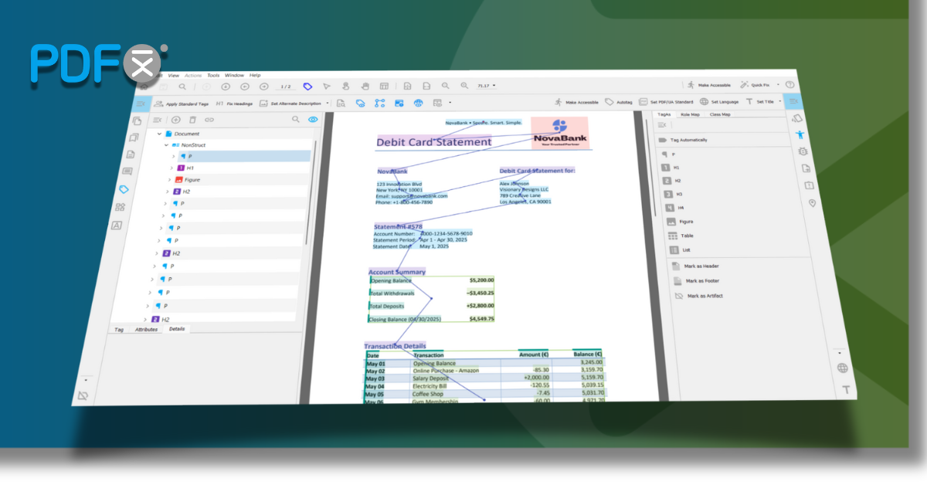Click the magnifier search icon in top toolbar

pos(182,86)
